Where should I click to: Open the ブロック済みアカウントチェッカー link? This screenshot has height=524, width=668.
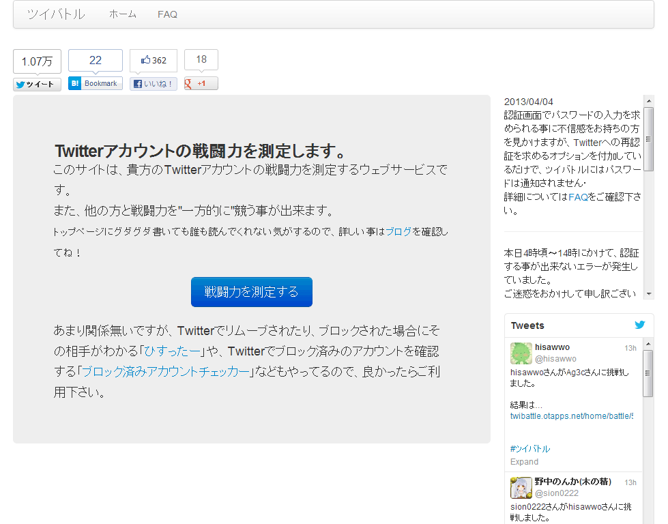(x=165, y=371)
